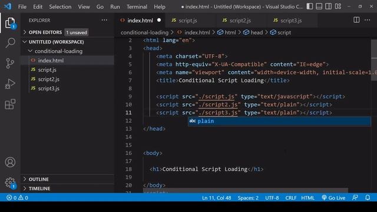This screenshot has width=377, height=212.
Task: Open Explorer Views and More Actions ellipsis
Action: tap(104, 20)
